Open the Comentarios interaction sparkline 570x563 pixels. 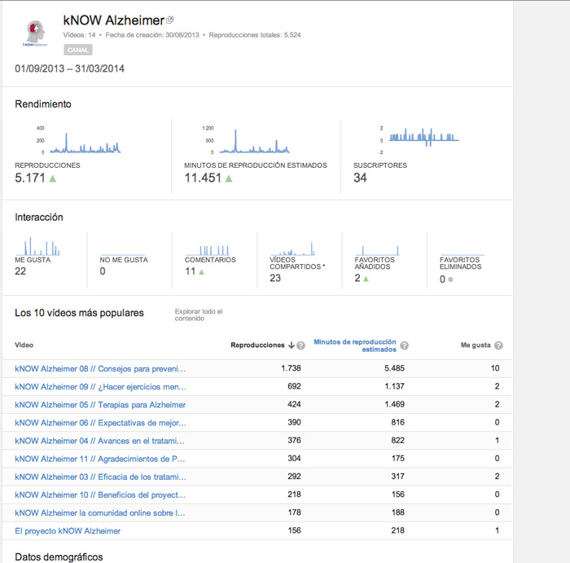pos(208,250)
